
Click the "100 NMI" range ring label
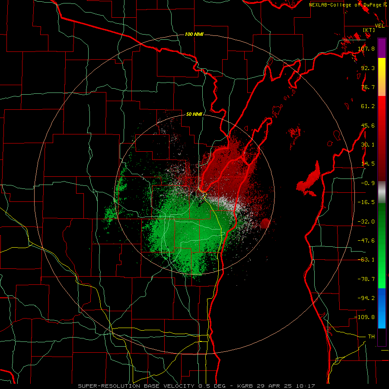194,34
